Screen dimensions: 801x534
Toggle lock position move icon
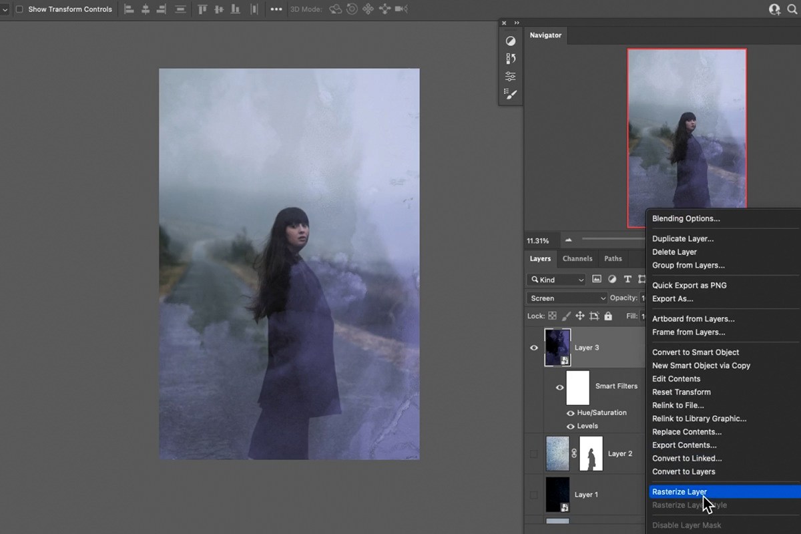click(x=580, y=316)
